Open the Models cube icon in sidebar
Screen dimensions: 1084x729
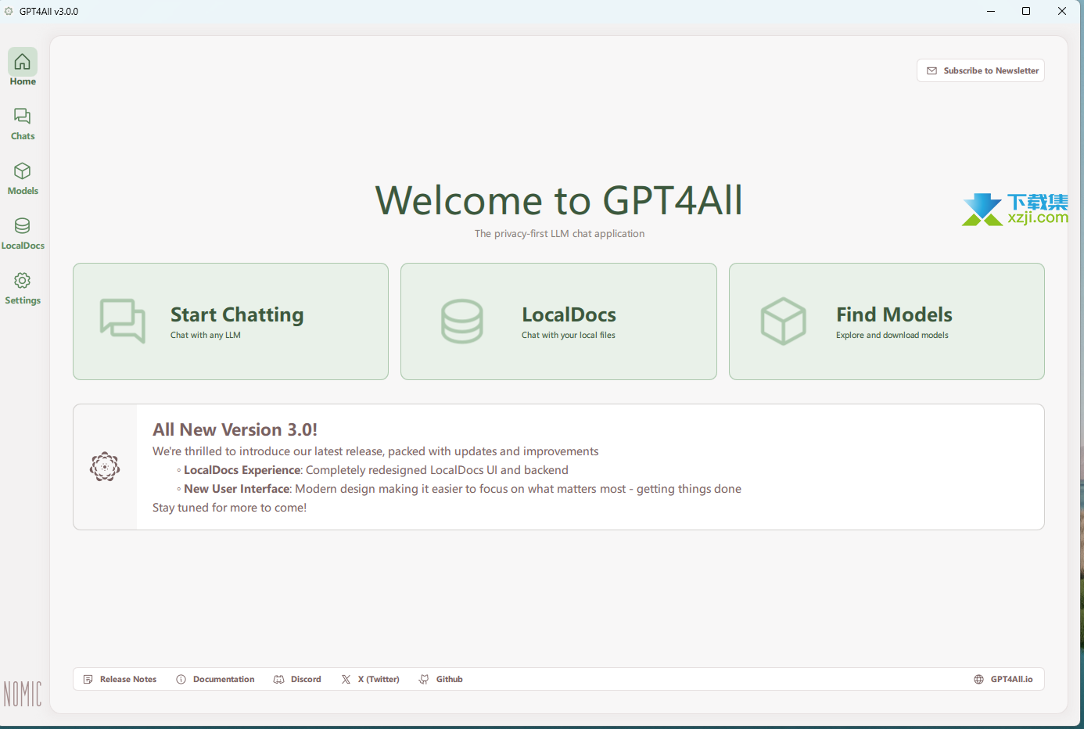coord(23,171)
